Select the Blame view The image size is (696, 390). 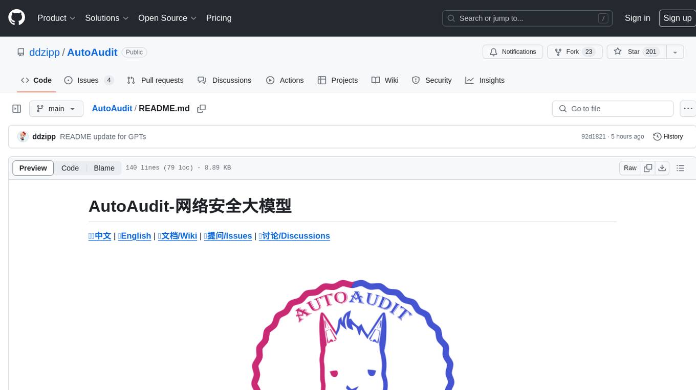tap(104, 168)
